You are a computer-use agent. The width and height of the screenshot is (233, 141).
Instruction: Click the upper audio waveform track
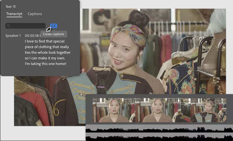tap(159, 128)
